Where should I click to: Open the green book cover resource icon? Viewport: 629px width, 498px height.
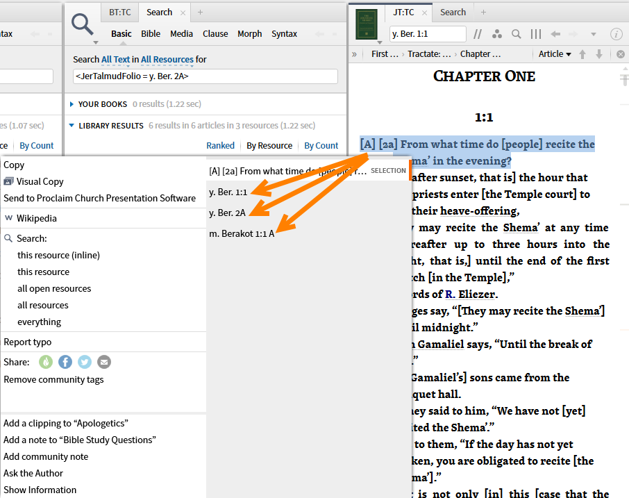click(367, 24)
